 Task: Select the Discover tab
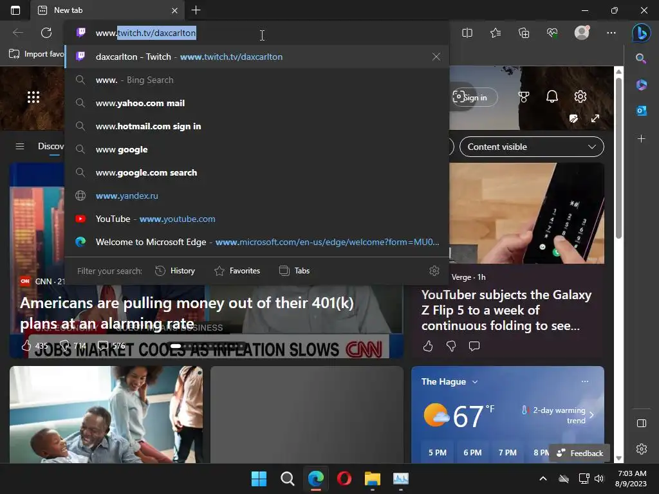[x=51, y=146]
